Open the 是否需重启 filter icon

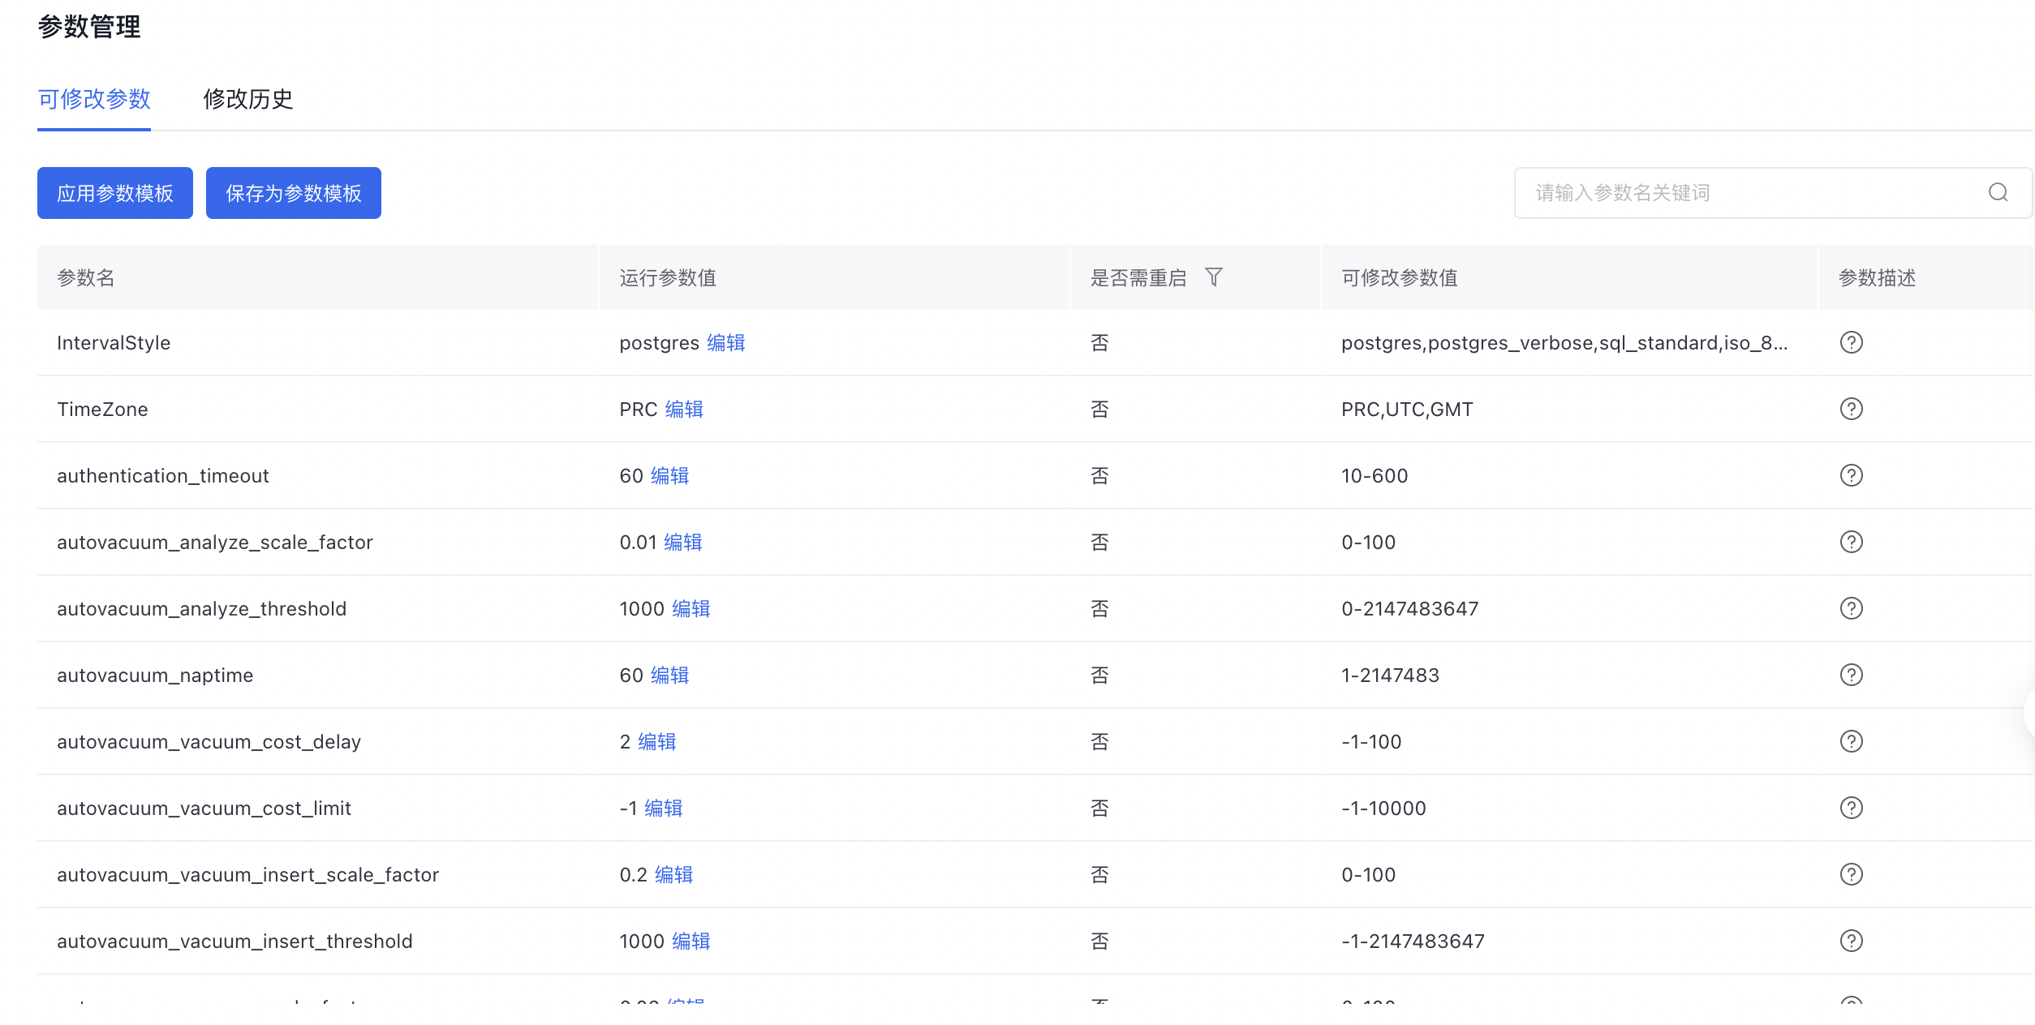tap(1213, 277)
